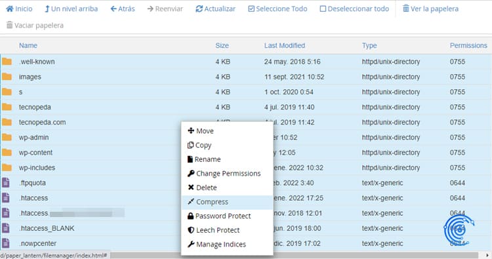Click date 24 may. 2018 5:16

point(292,62)
